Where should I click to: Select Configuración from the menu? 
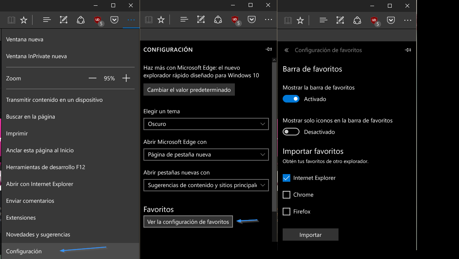pyautogui.click(x=24, y=251)
